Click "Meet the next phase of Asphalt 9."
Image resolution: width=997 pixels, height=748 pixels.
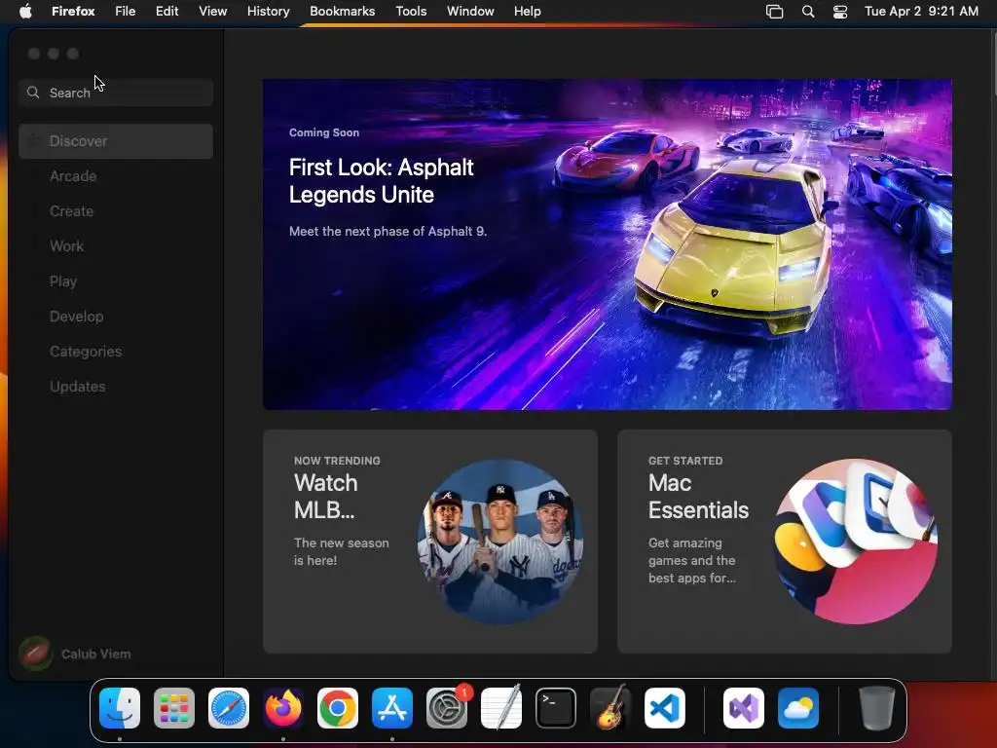(388, 232)
